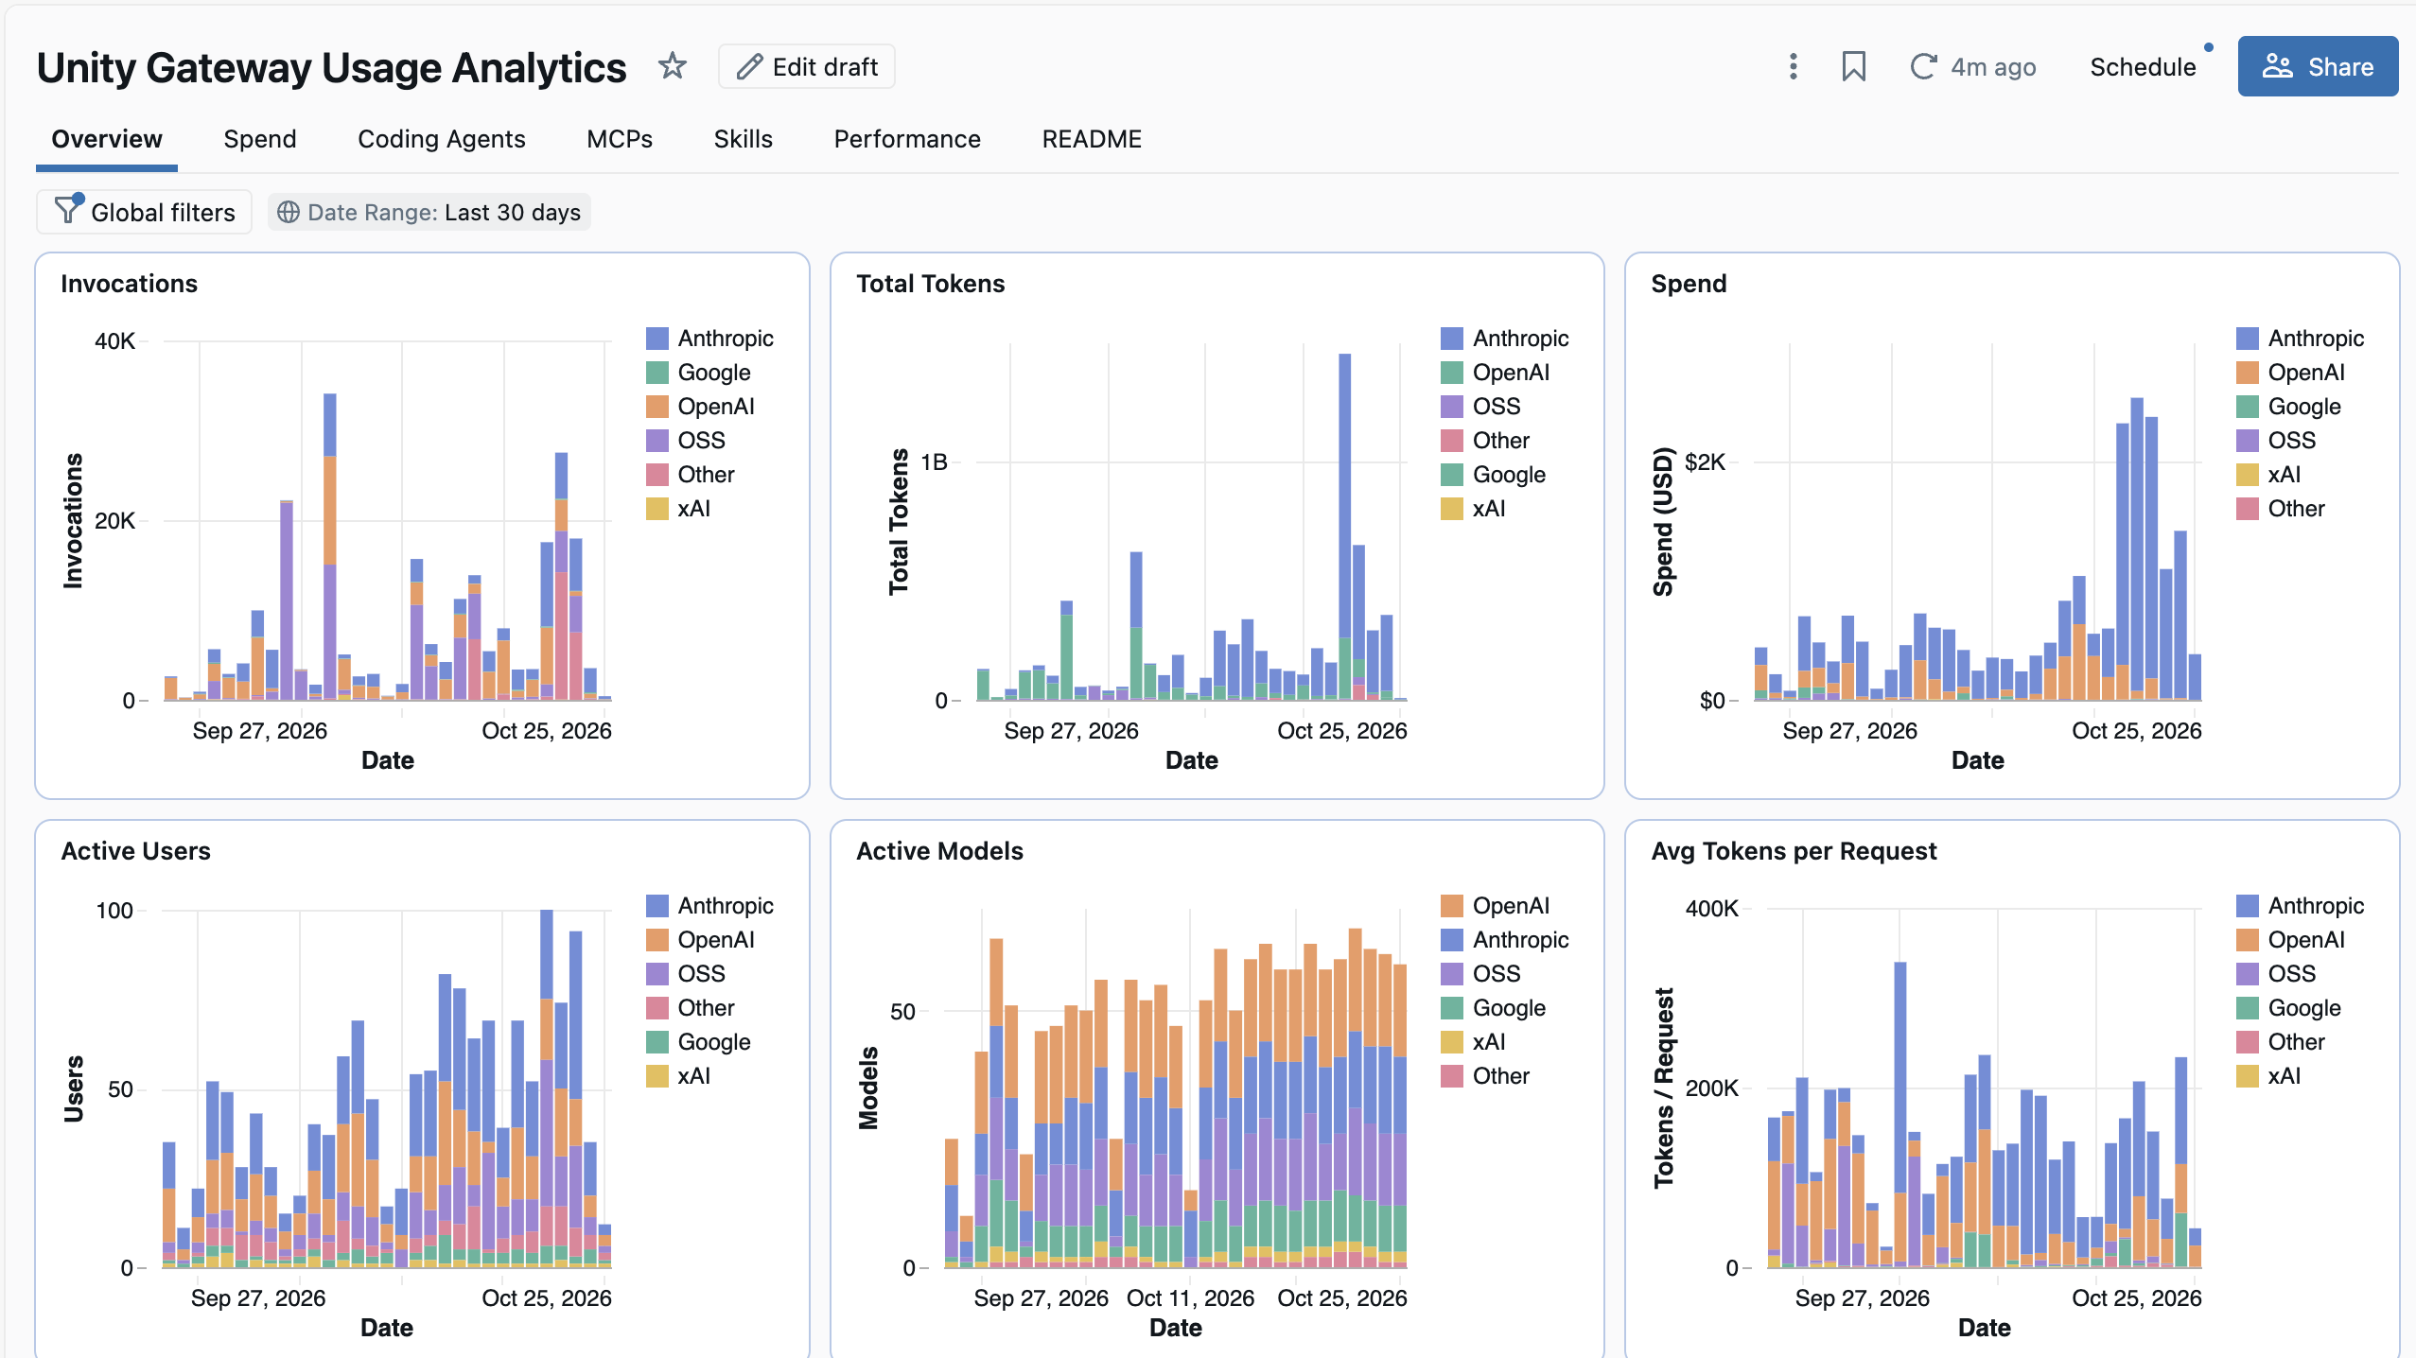Viewport: 2416px width, 1358px height.
Task: Select the Overview tab
Action: (x=107, y=139)
